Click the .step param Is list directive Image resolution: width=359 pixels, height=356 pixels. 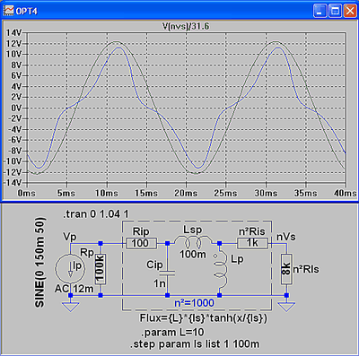pyautogui.click(x=195, y=343)
